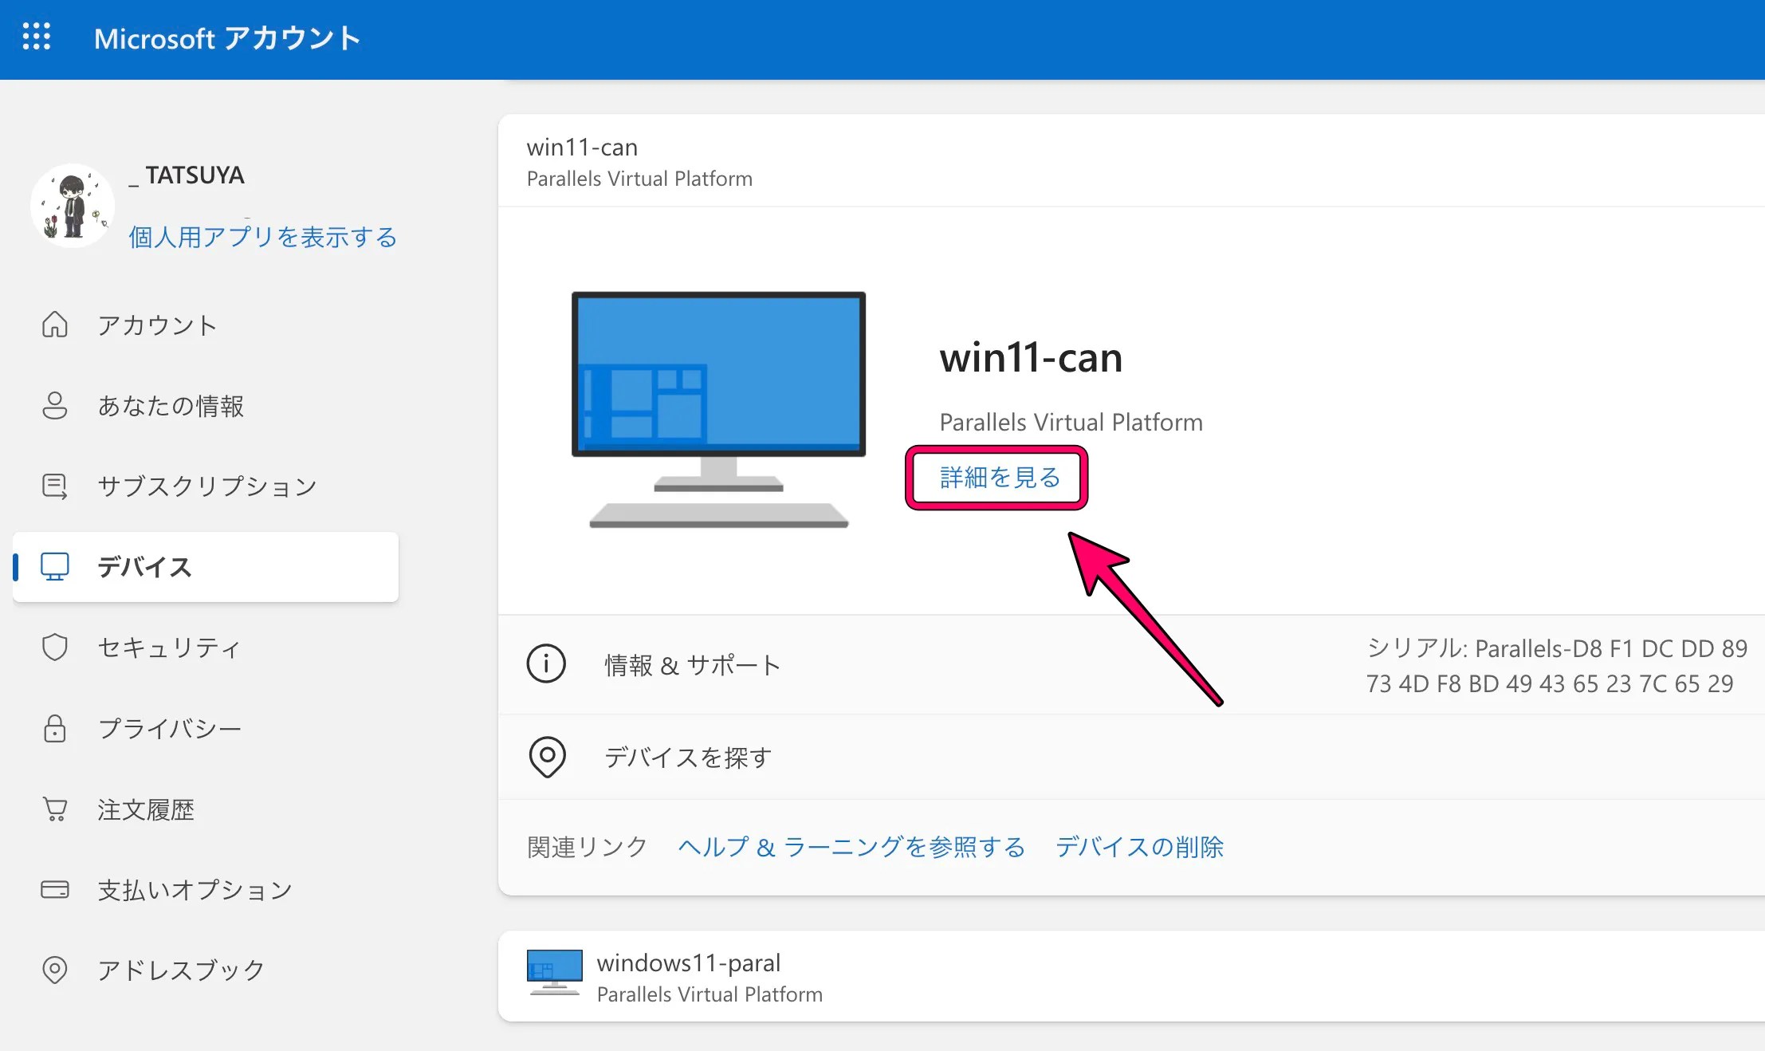Click the shield icon for セキュリティ
The width and height of the screenshot is (1765, 1051).
[54, 647]
